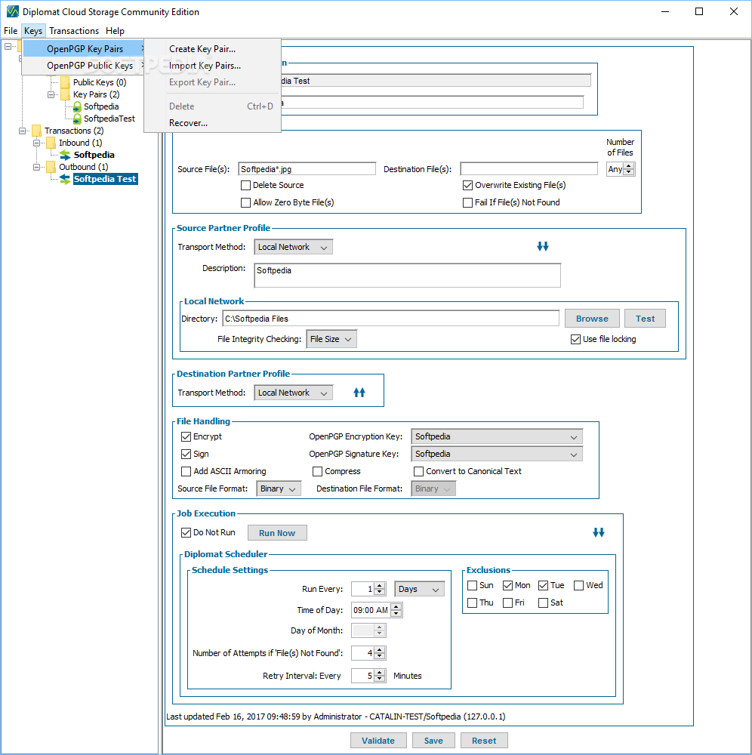Viewport: 752px width, 755px height.
Task: Click the Time of Day field
Action: click(371, 610)
